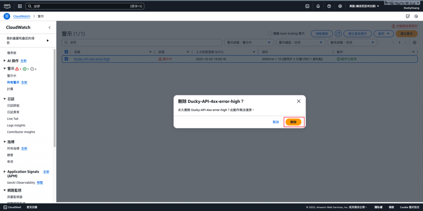Click 建立複合警示 button
The image size is (423, 211).
click(x=357, y=34)
